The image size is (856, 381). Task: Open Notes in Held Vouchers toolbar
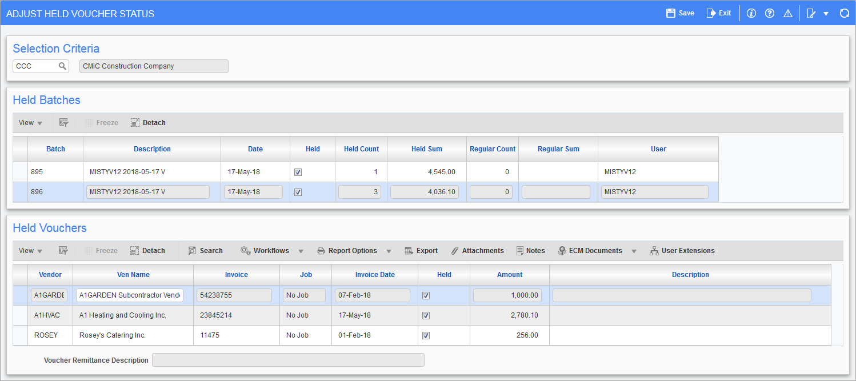tap(530, 251)
